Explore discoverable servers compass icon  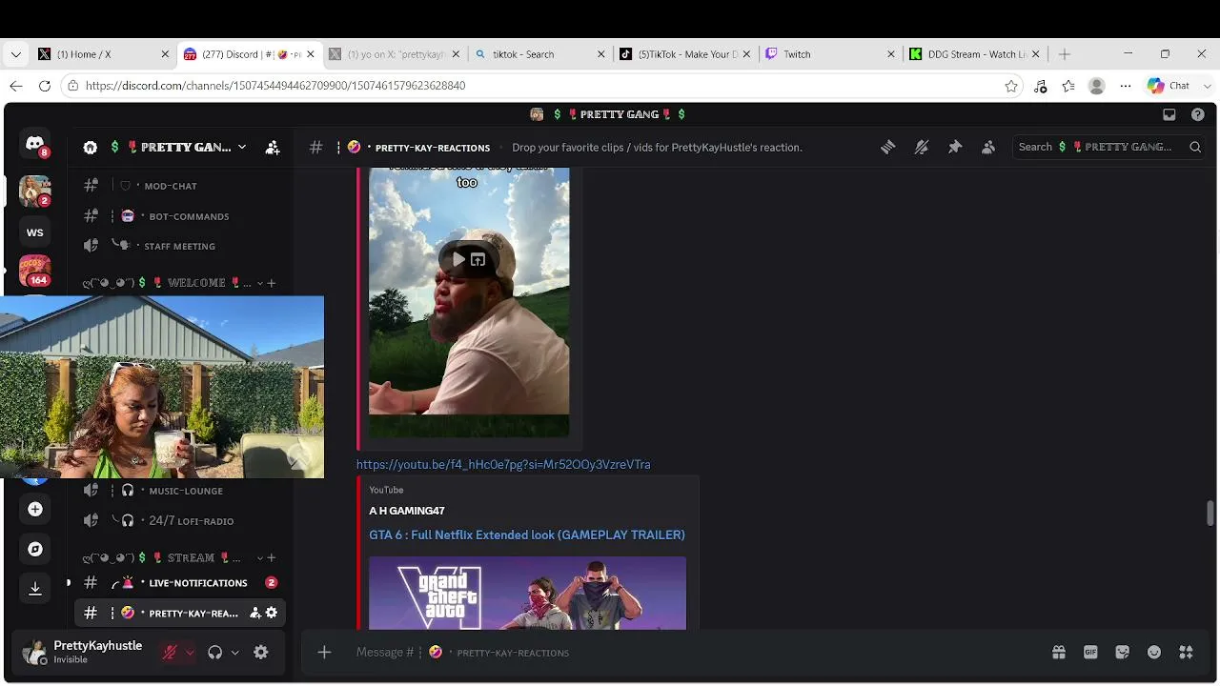point(35,549)
